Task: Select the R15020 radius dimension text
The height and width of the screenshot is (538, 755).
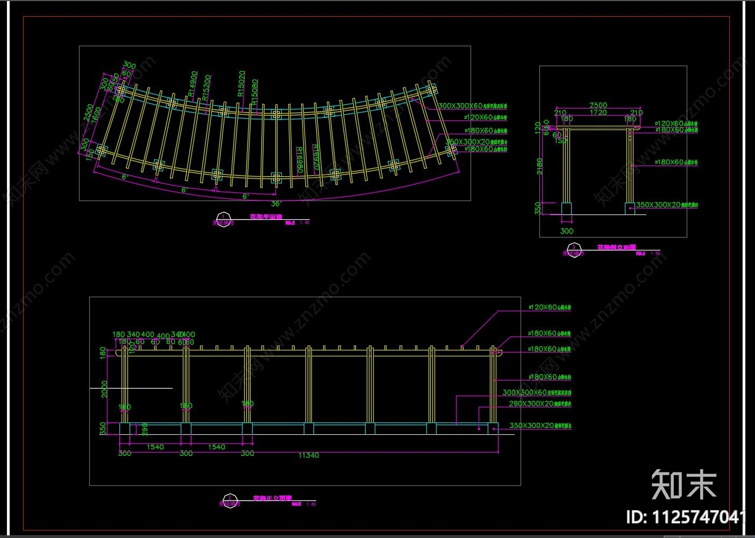Action: 241,83
